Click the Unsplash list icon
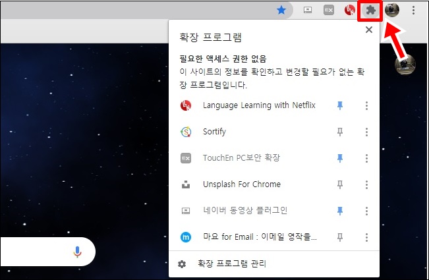 coord(186,185)
